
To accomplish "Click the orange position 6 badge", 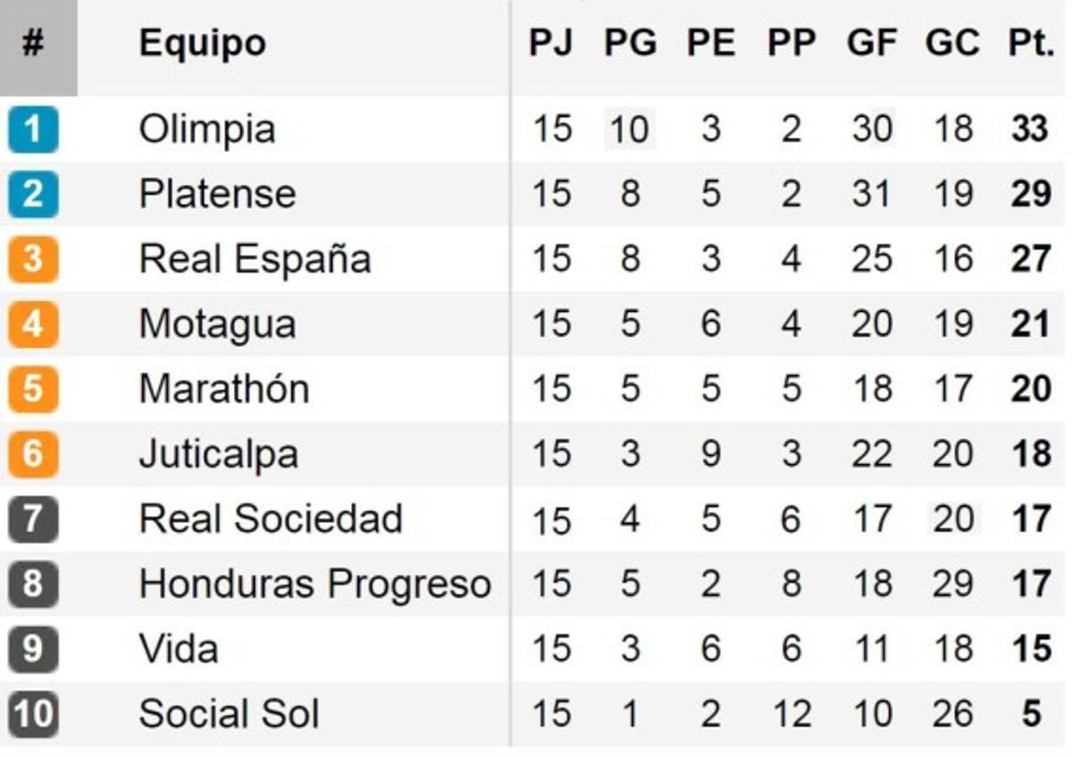I will click(x=33, y=454).
